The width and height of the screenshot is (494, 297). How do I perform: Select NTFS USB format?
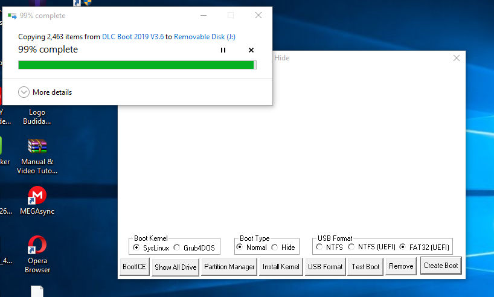(330, 247)
